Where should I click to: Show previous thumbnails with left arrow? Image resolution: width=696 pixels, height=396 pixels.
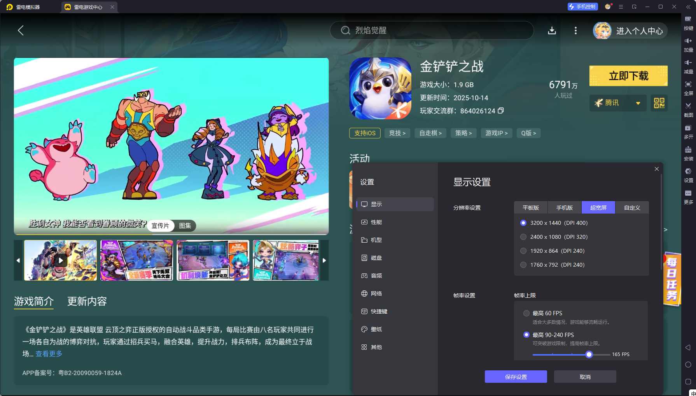click(18, 260)
